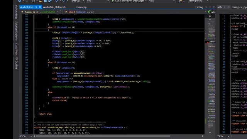247x139 pixels.
Task: Open the AudioFile_Helpers.h tab
Action: pos(54,7)
